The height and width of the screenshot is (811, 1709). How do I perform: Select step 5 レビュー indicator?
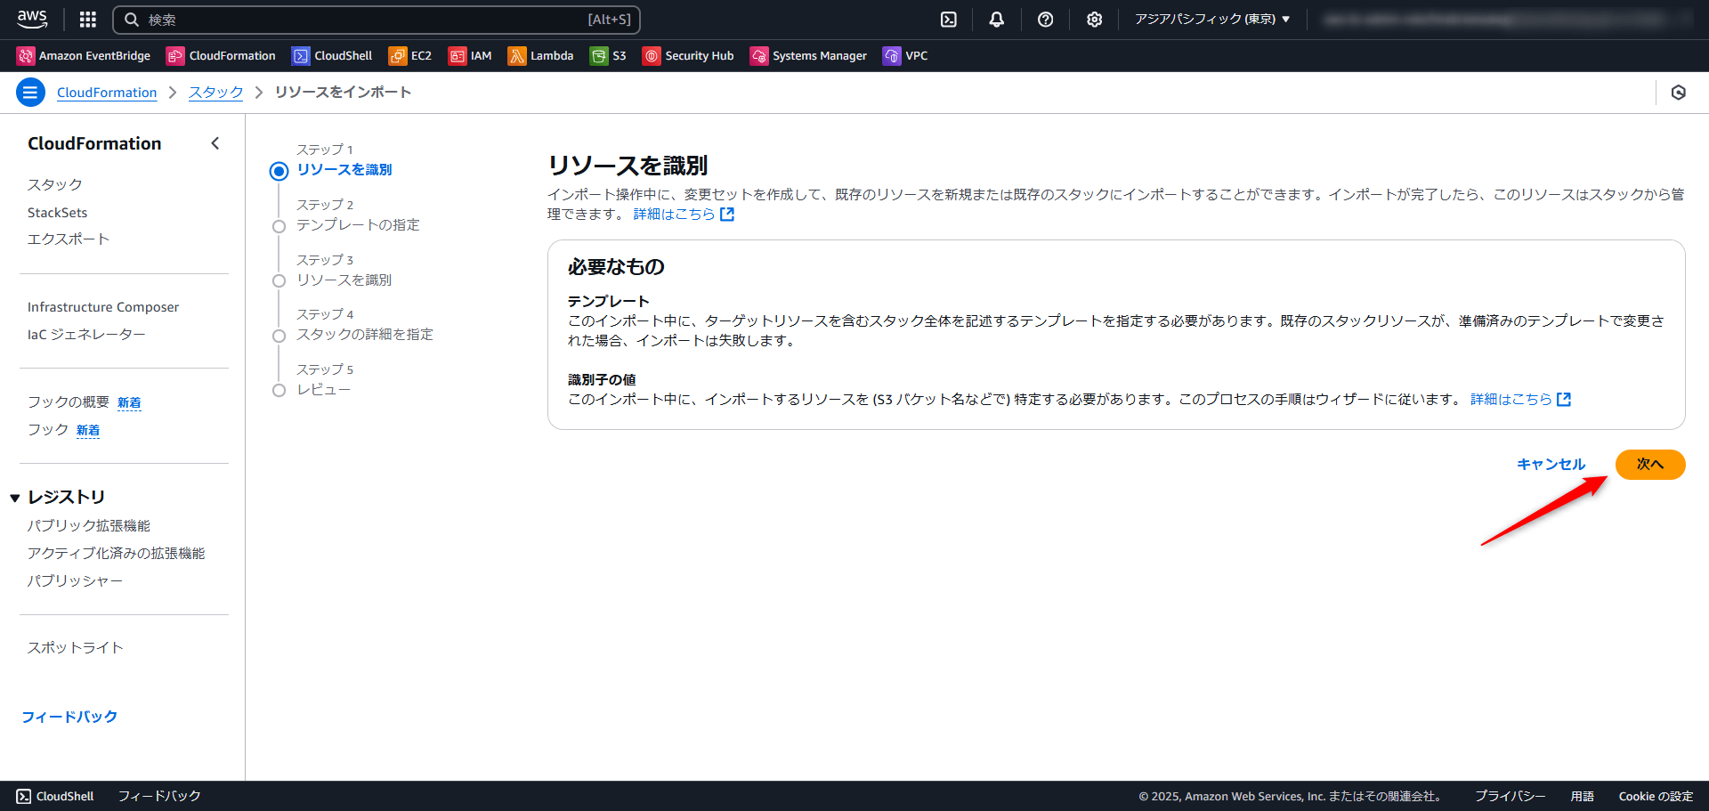(x=279, y=390)
